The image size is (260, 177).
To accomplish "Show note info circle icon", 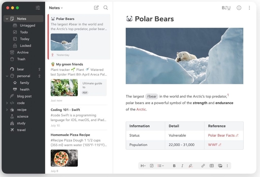I will coord(239,8).
